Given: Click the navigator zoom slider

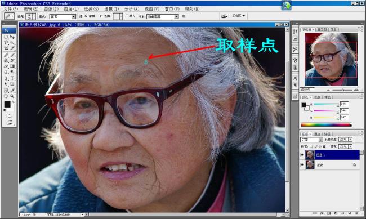Looking at the screenshot, I should click(342, 90).
